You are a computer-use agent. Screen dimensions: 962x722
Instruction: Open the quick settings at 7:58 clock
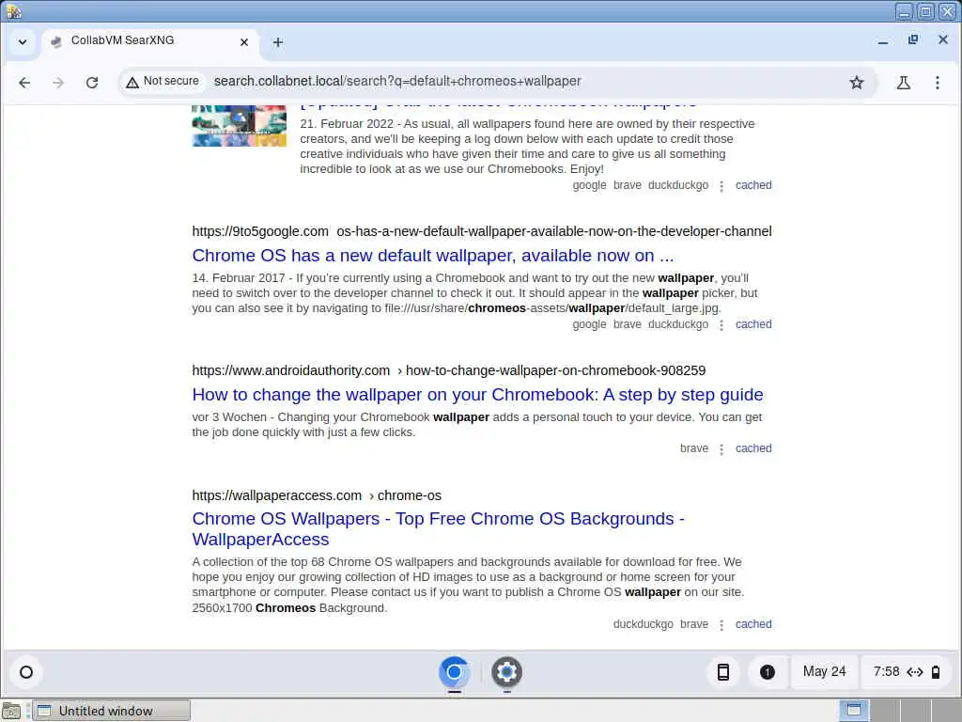click(907, 671)
